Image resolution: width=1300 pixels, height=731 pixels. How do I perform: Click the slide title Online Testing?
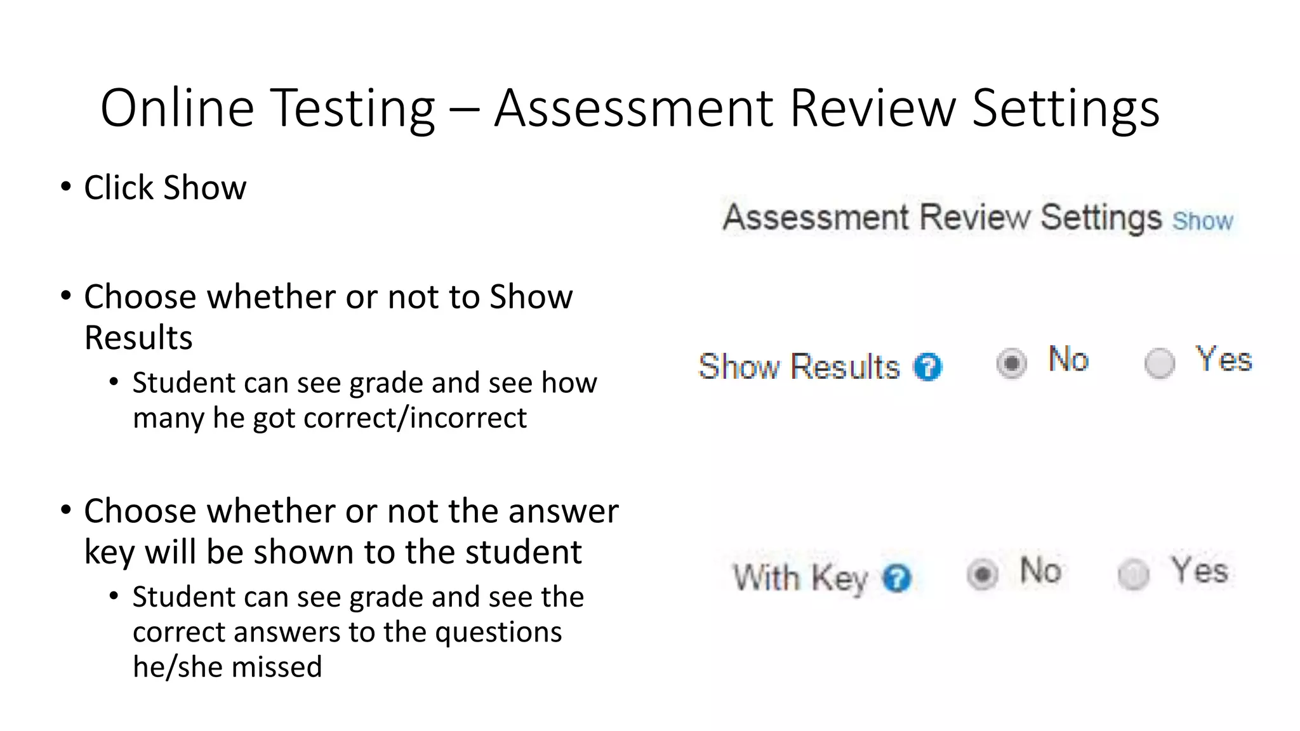[x=630, y=108]
